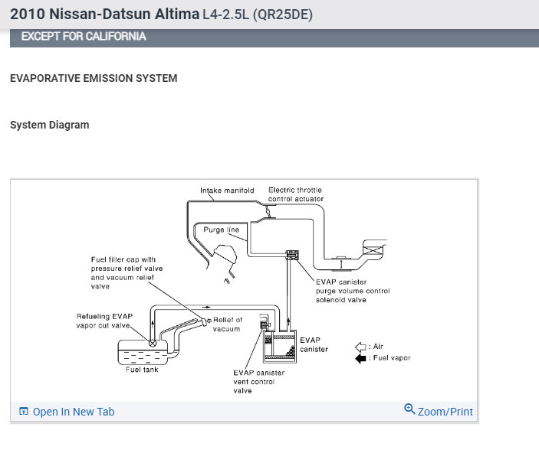The width and height of the screenshot is (539, 453).
Task: Click the '2010 Nissan-Datsun Altima' title
Action: click(x=104, y=14)
